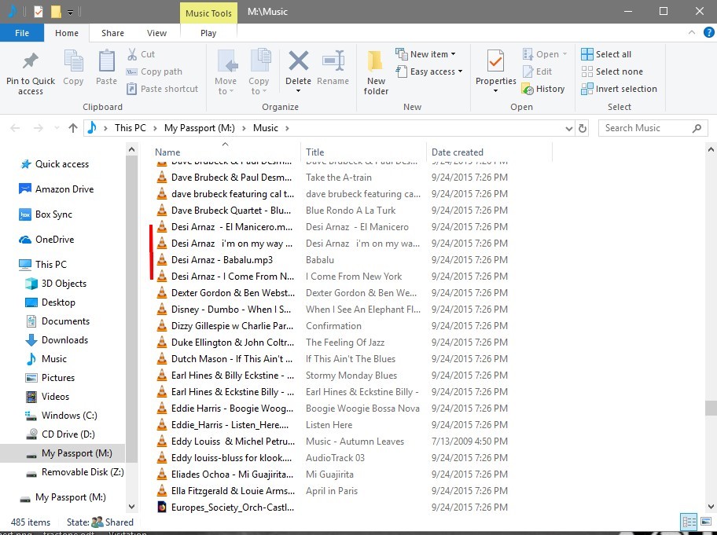717x535 pixels.
Task: Click Invert selection
Action: point(620,89)
